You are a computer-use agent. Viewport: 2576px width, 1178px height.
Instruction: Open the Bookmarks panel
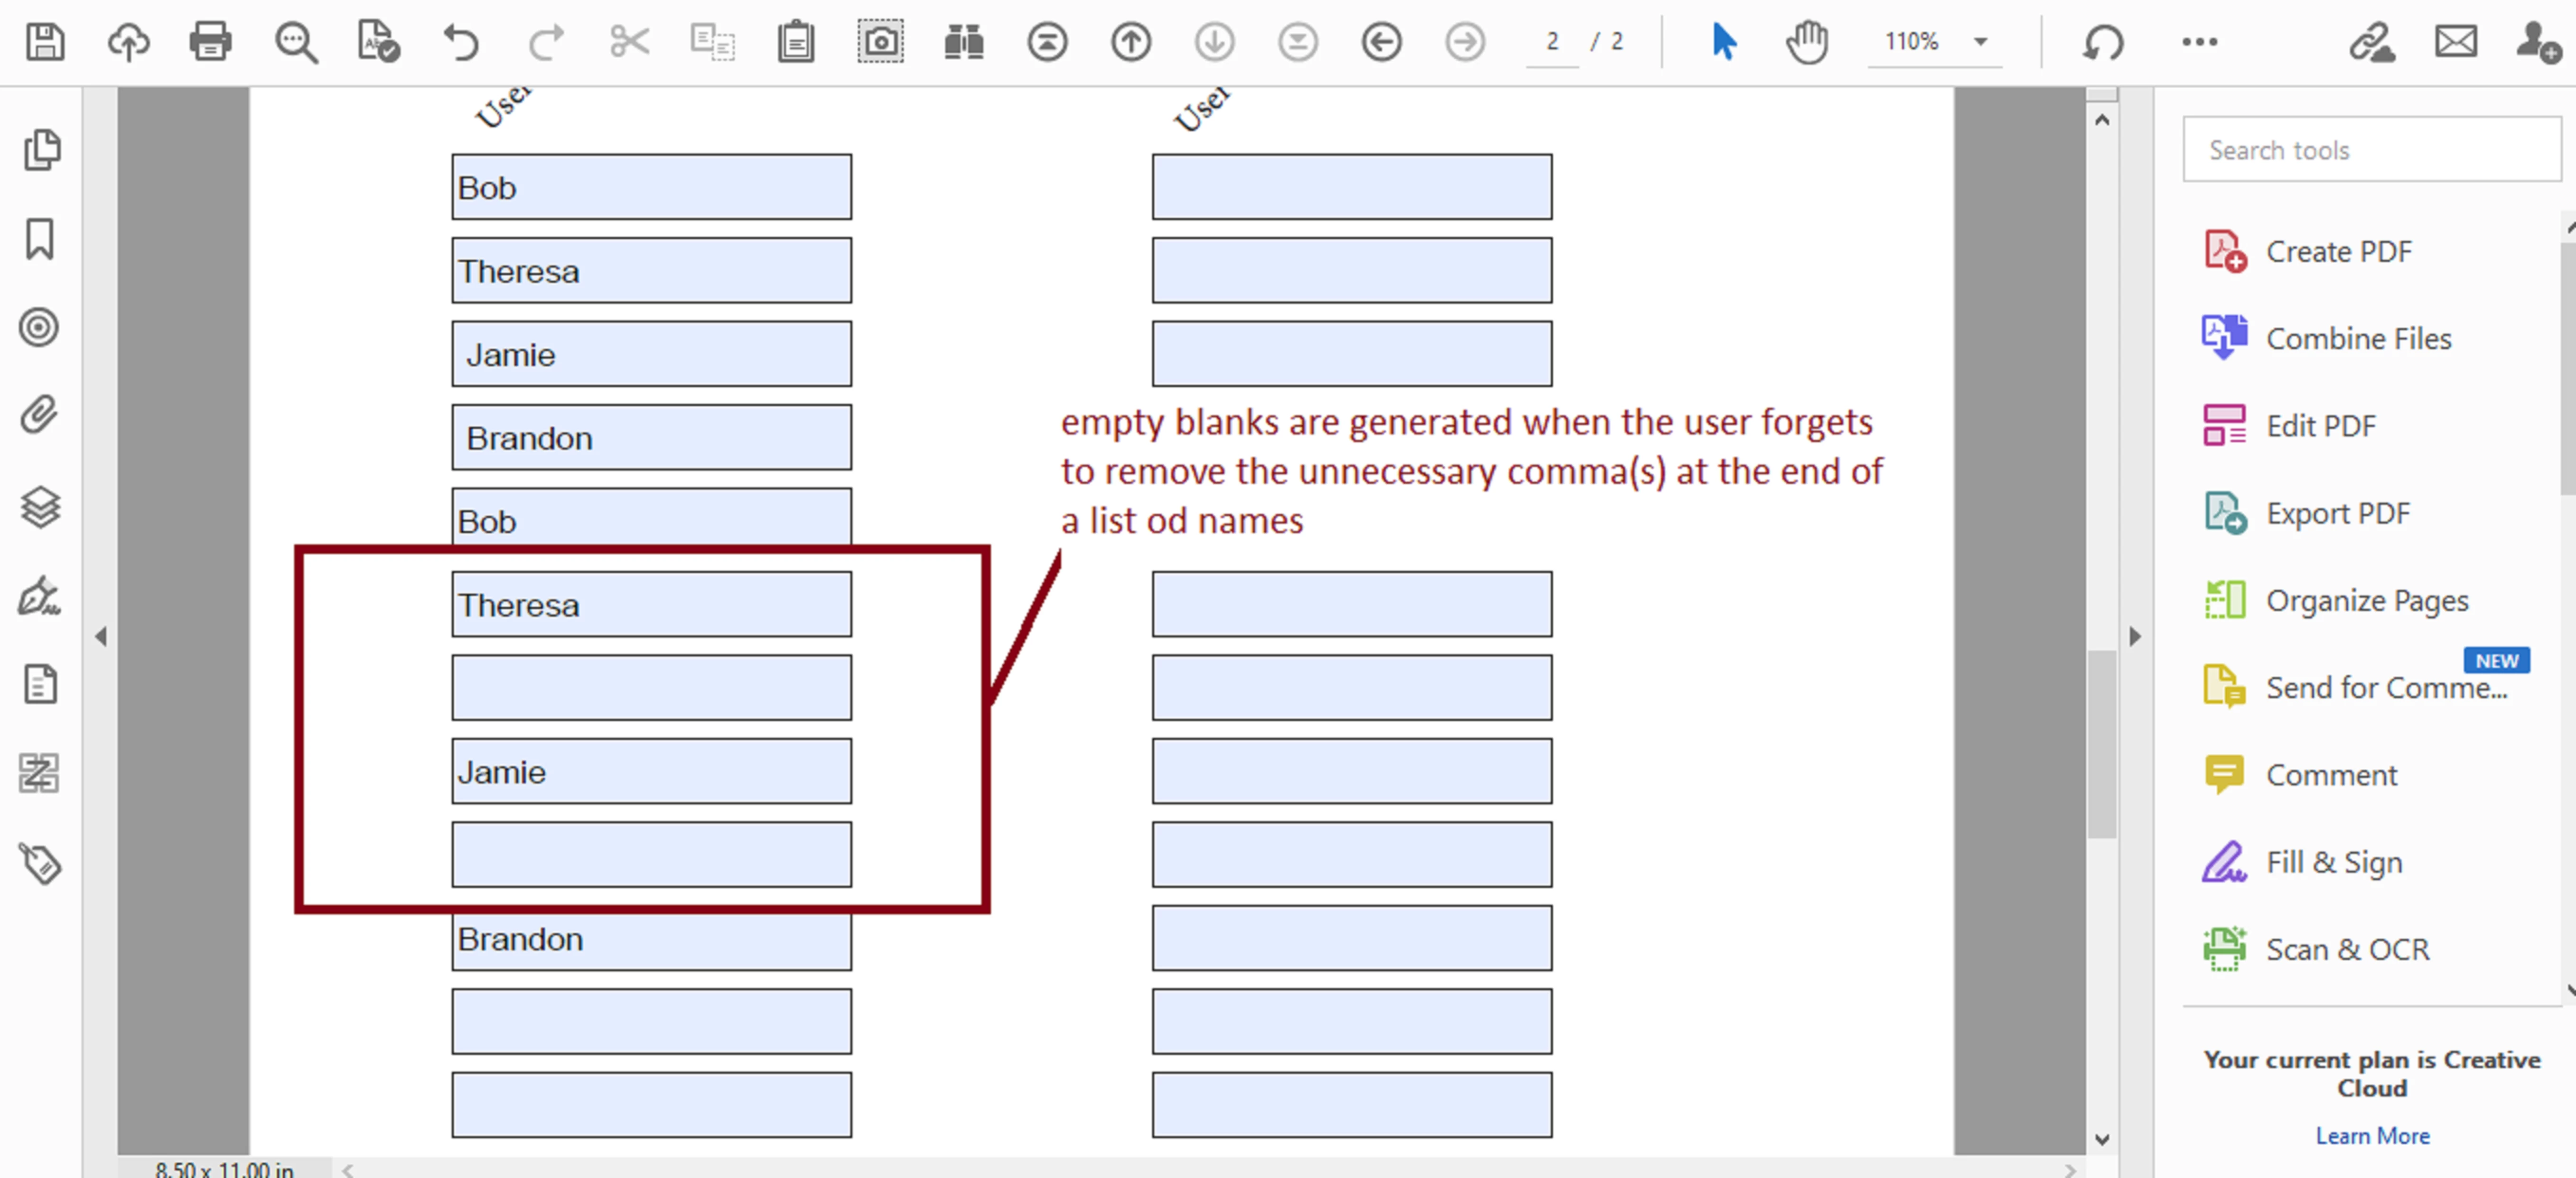click(x=40, y=240)
